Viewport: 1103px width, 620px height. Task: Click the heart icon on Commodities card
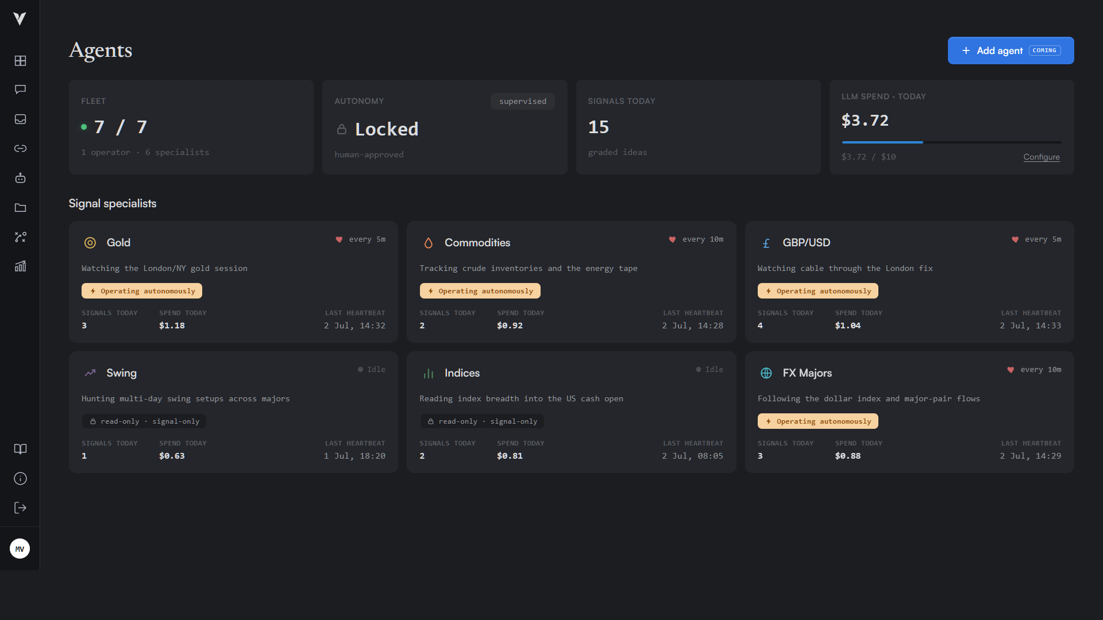(672, 239)
